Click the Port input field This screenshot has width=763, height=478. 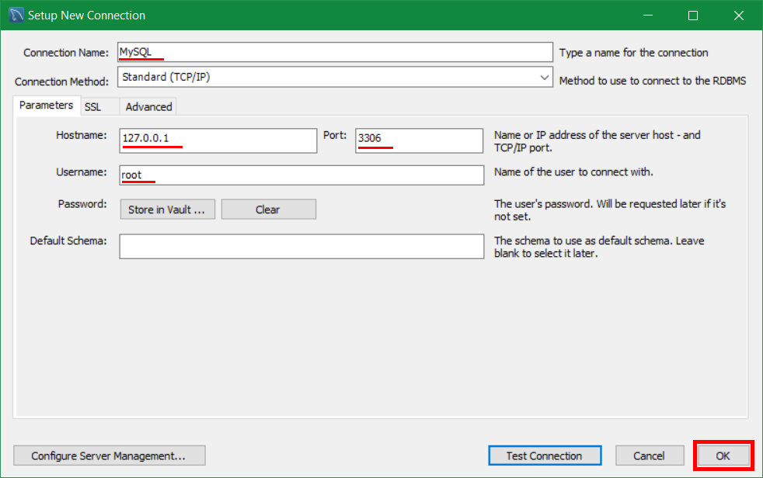(x=419, y=140)
